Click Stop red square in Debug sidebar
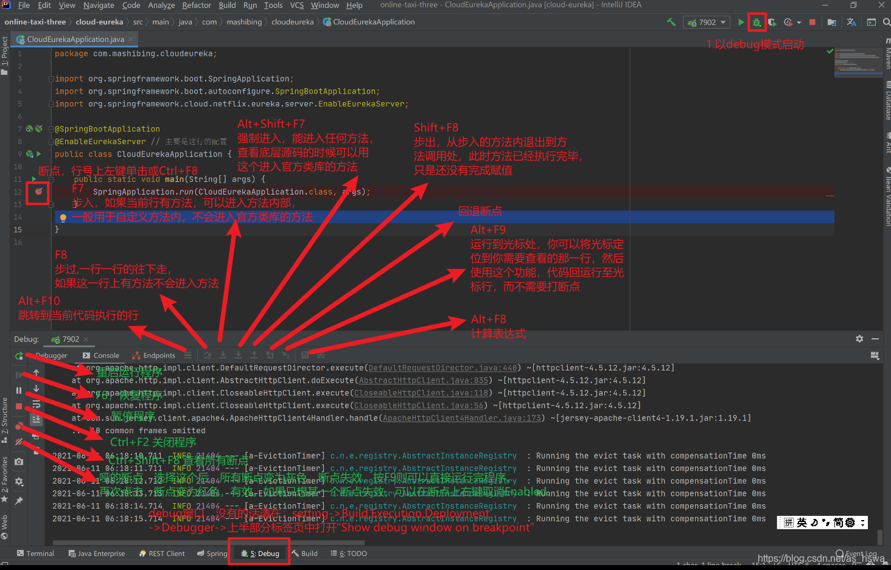The width and height of the screenshot is (891, 570). 19,406
